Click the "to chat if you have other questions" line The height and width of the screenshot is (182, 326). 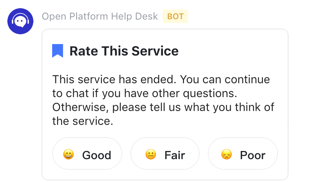145,93
